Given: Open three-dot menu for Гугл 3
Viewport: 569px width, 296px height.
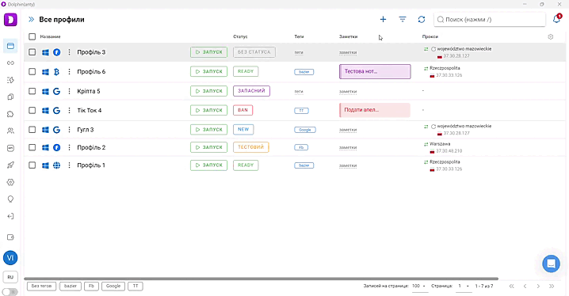Looking at the screenshot, I should click(69, 129).
